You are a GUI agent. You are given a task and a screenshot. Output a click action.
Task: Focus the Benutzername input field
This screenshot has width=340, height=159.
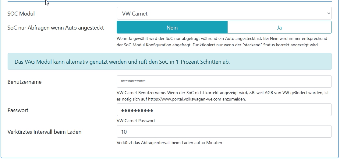pos(224,82)
